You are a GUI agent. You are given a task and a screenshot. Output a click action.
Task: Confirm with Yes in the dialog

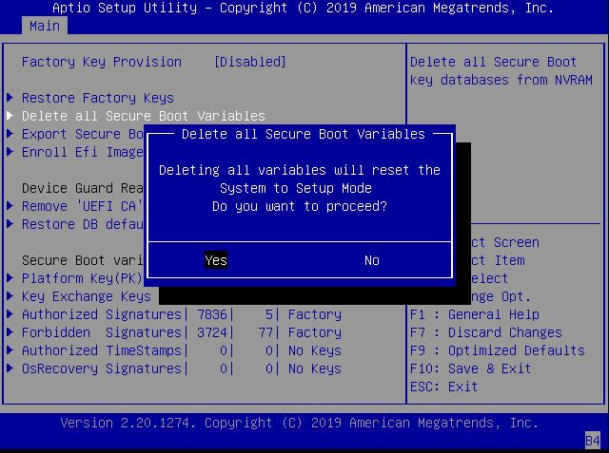click(216, 260)
